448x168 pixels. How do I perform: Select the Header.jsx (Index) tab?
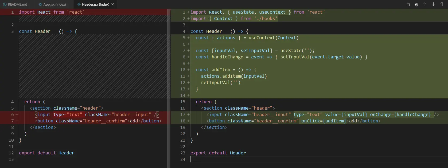95,4
